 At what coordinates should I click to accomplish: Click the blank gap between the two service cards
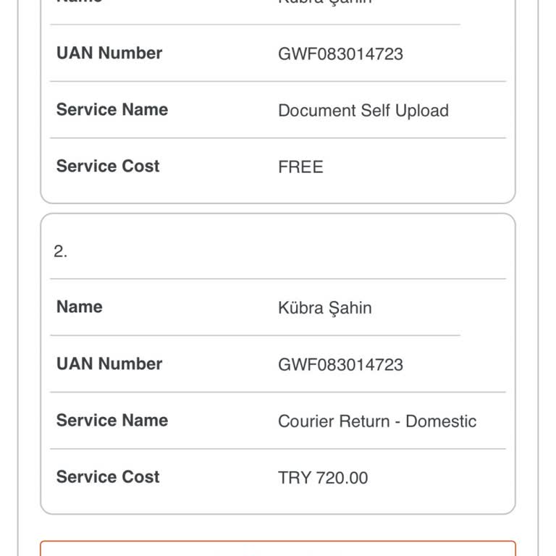coord(278,208)
